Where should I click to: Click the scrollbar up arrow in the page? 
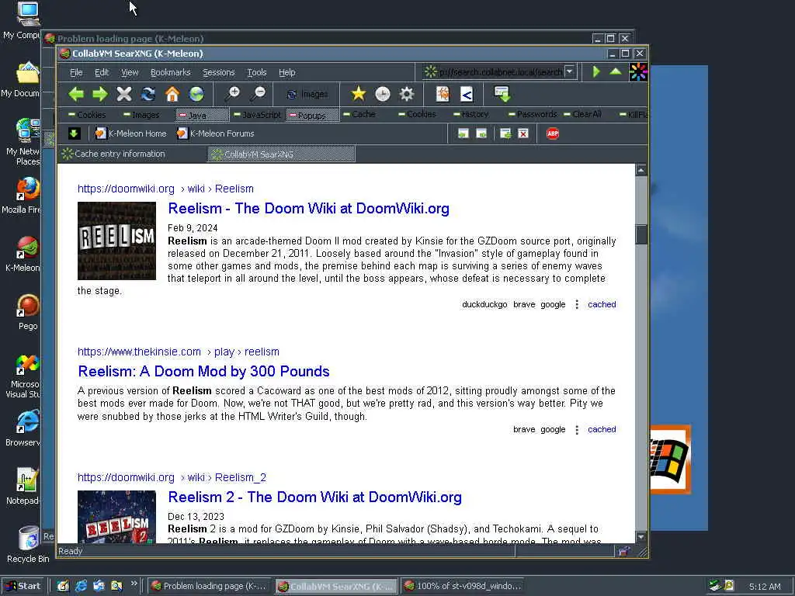point(641,170)
